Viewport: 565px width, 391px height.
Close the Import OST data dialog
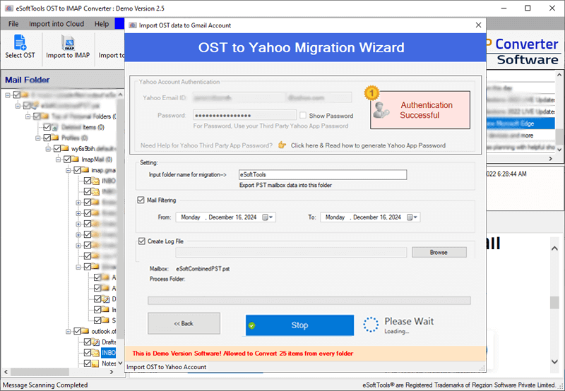point(478,25)
